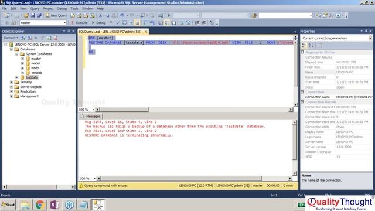Open the Window menu
The image size is (375, 211).
87,8
